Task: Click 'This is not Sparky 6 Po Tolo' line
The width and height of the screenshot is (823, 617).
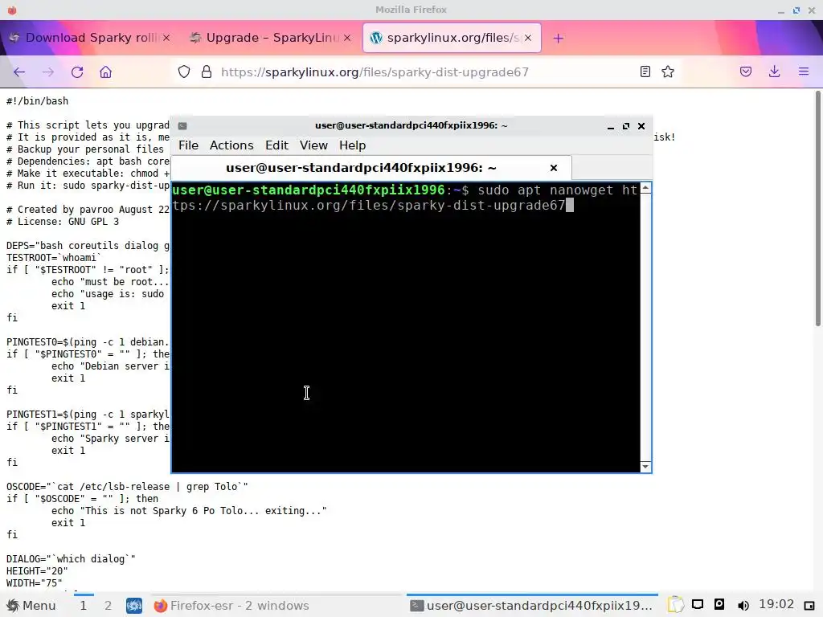Action: click(189, 510)
